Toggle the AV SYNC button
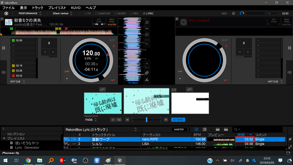The image size is (293, 165). point(178,120)
